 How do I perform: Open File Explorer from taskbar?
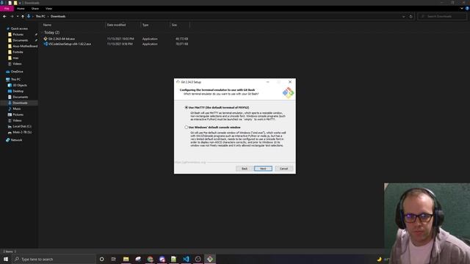[x=126, y=259]
